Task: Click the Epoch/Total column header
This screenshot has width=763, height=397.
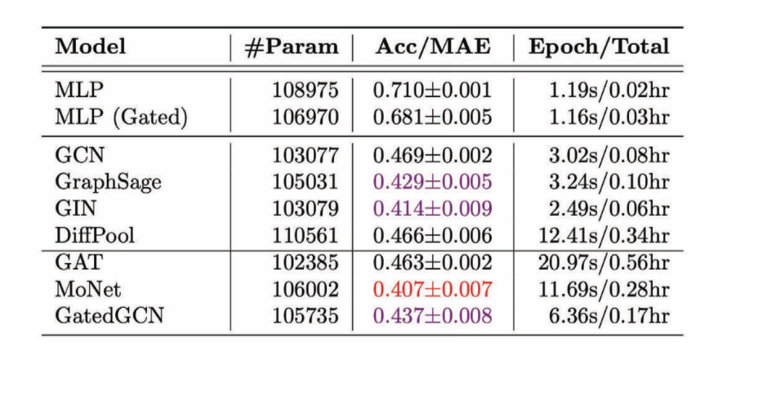Action: [599, 47]
